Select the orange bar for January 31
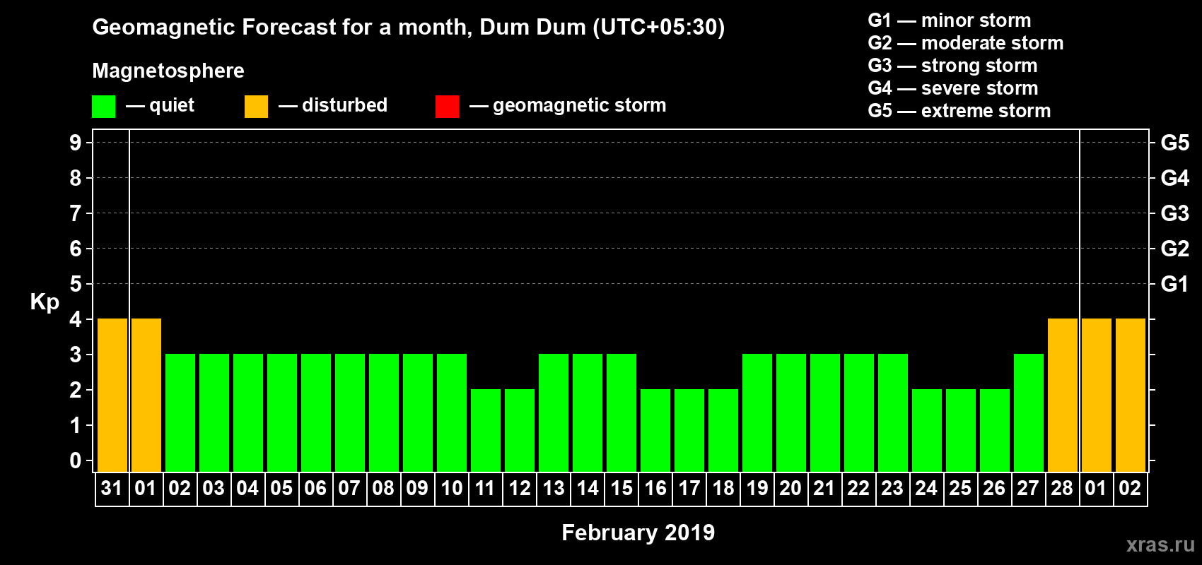The image size is (1202, 565). pos(112,395)
